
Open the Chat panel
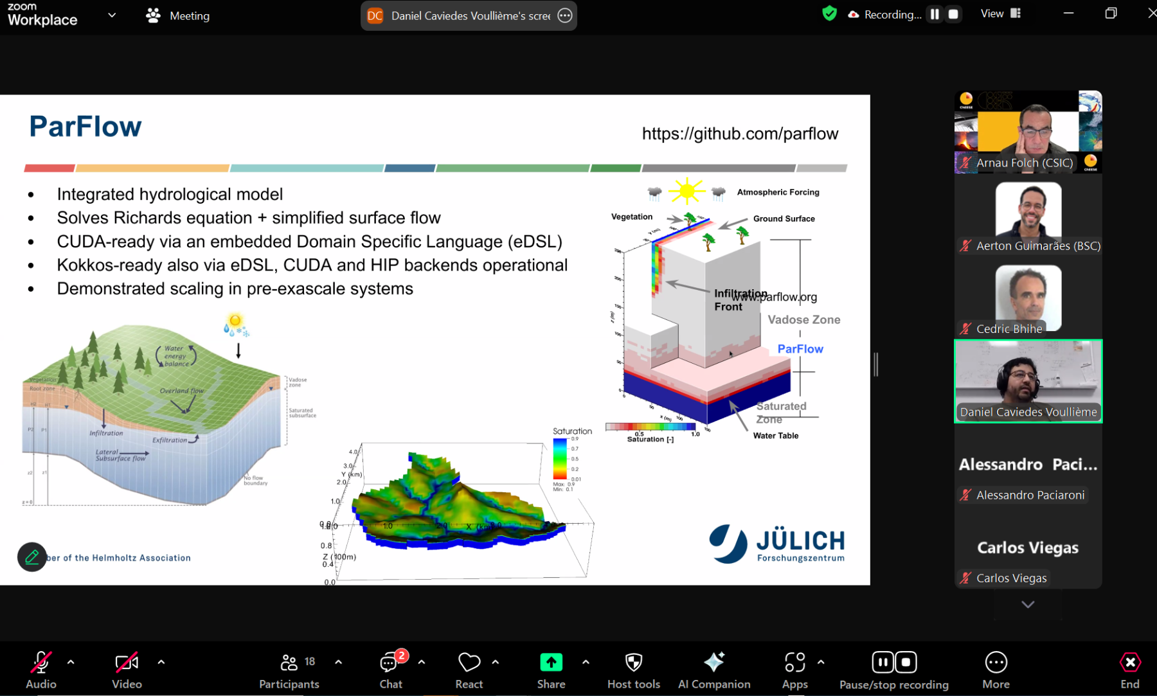[390, 670]
